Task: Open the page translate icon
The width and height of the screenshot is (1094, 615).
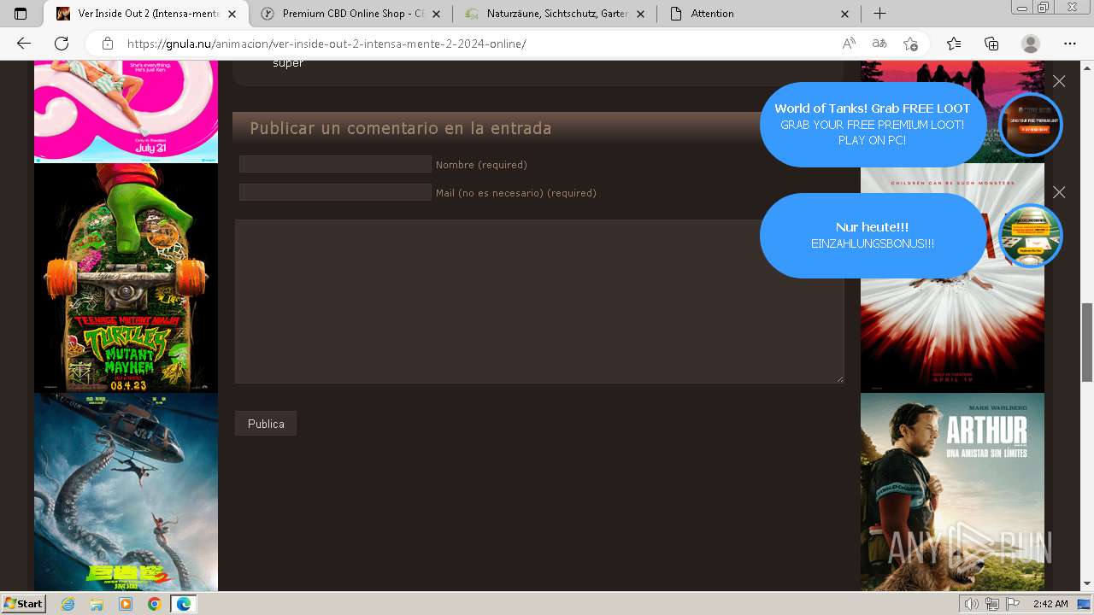Action: point(879,44)
